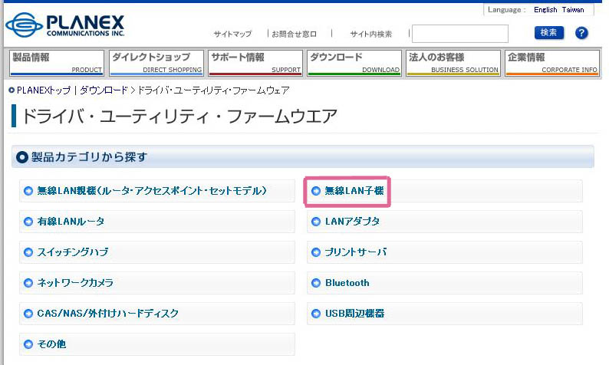Open the ダイレクトショップ DIRECT SHOPPING tab
Screen dimensions: 609x365
[156, 63]
